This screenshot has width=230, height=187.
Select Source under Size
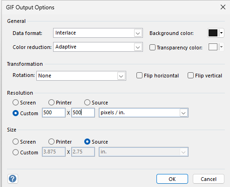(87, 142)
